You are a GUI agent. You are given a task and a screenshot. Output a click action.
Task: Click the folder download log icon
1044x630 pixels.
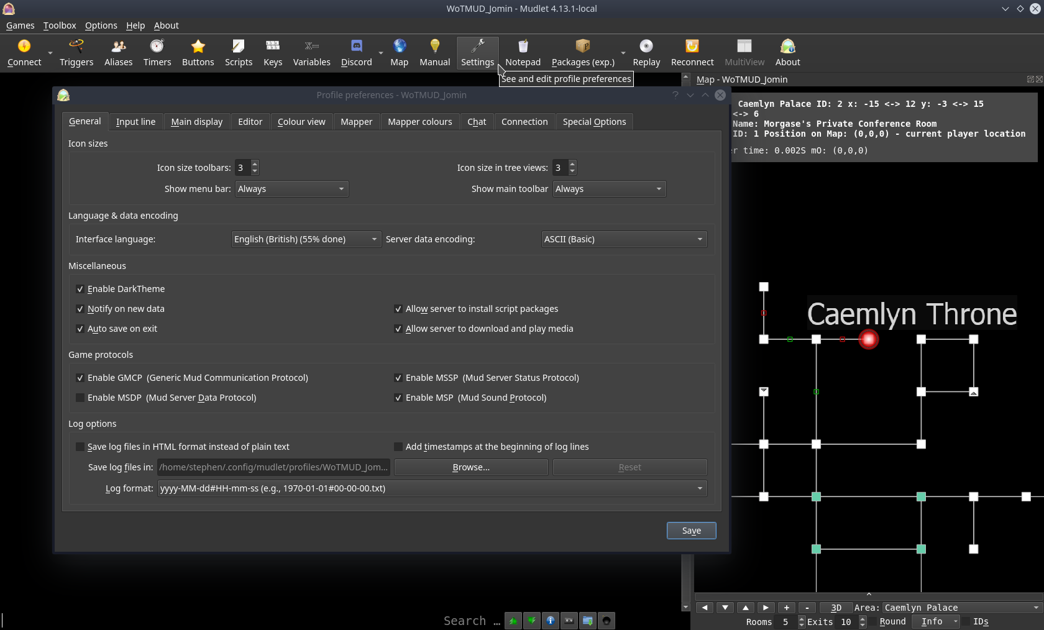point(588,621)
